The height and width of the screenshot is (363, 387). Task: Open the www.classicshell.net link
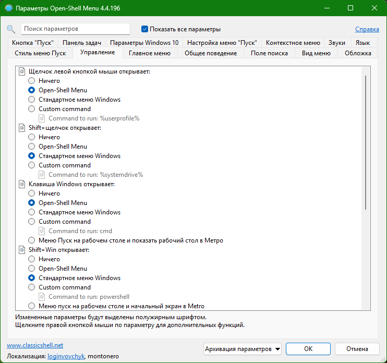click(x=35, y=345)
